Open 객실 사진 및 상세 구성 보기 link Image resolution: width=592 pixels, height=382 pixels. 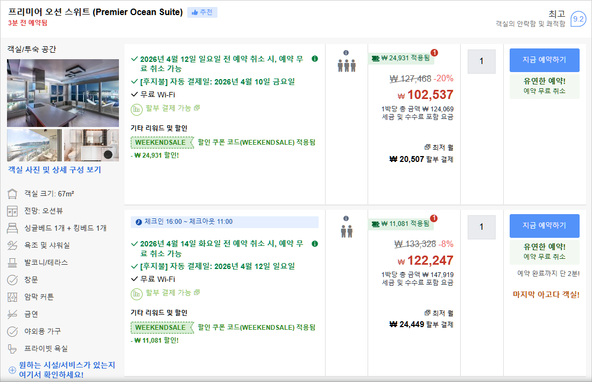(x=54, y=170)
